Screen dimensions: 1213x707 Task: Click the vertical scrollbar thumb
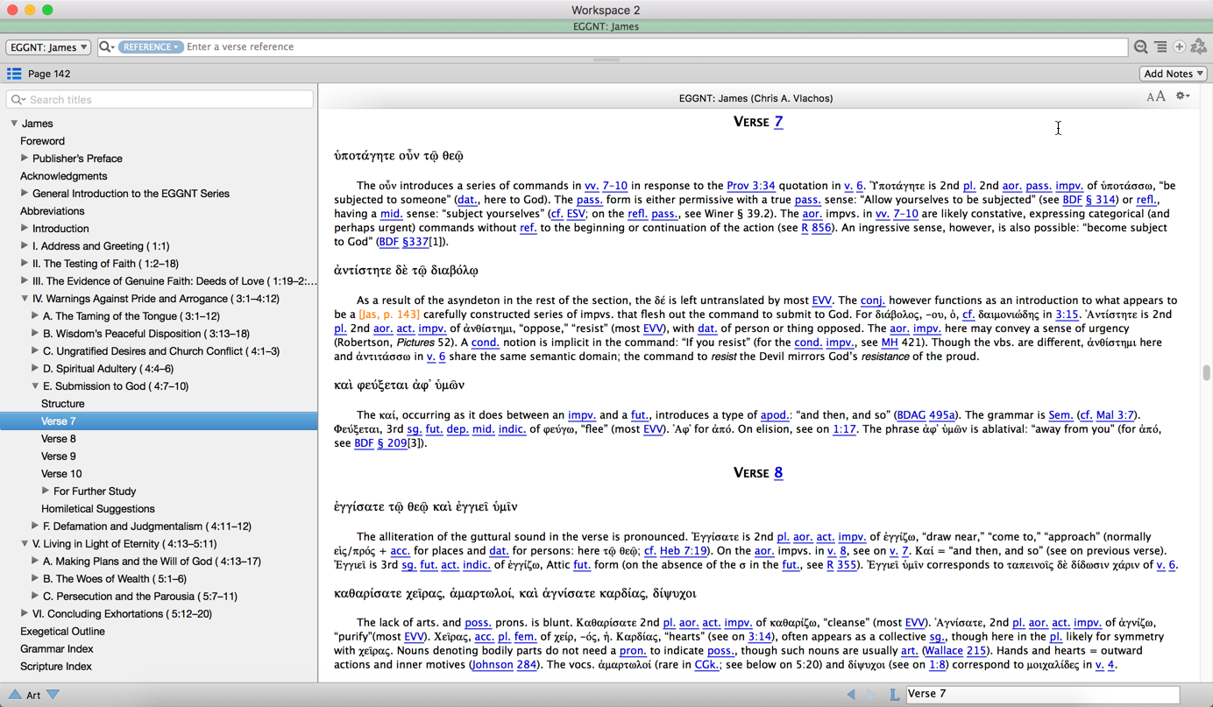point(1207,372)
